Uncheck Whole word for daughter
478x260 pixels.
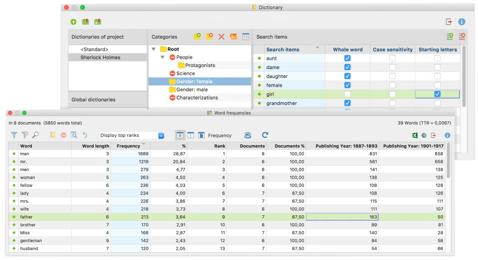pos(348,76)
